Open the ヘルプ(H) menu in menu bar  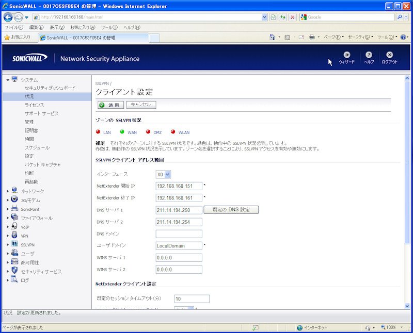132,27
